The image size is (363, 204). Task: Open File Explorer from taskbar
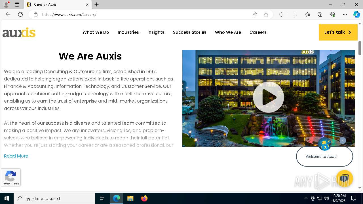pos(130,198)
